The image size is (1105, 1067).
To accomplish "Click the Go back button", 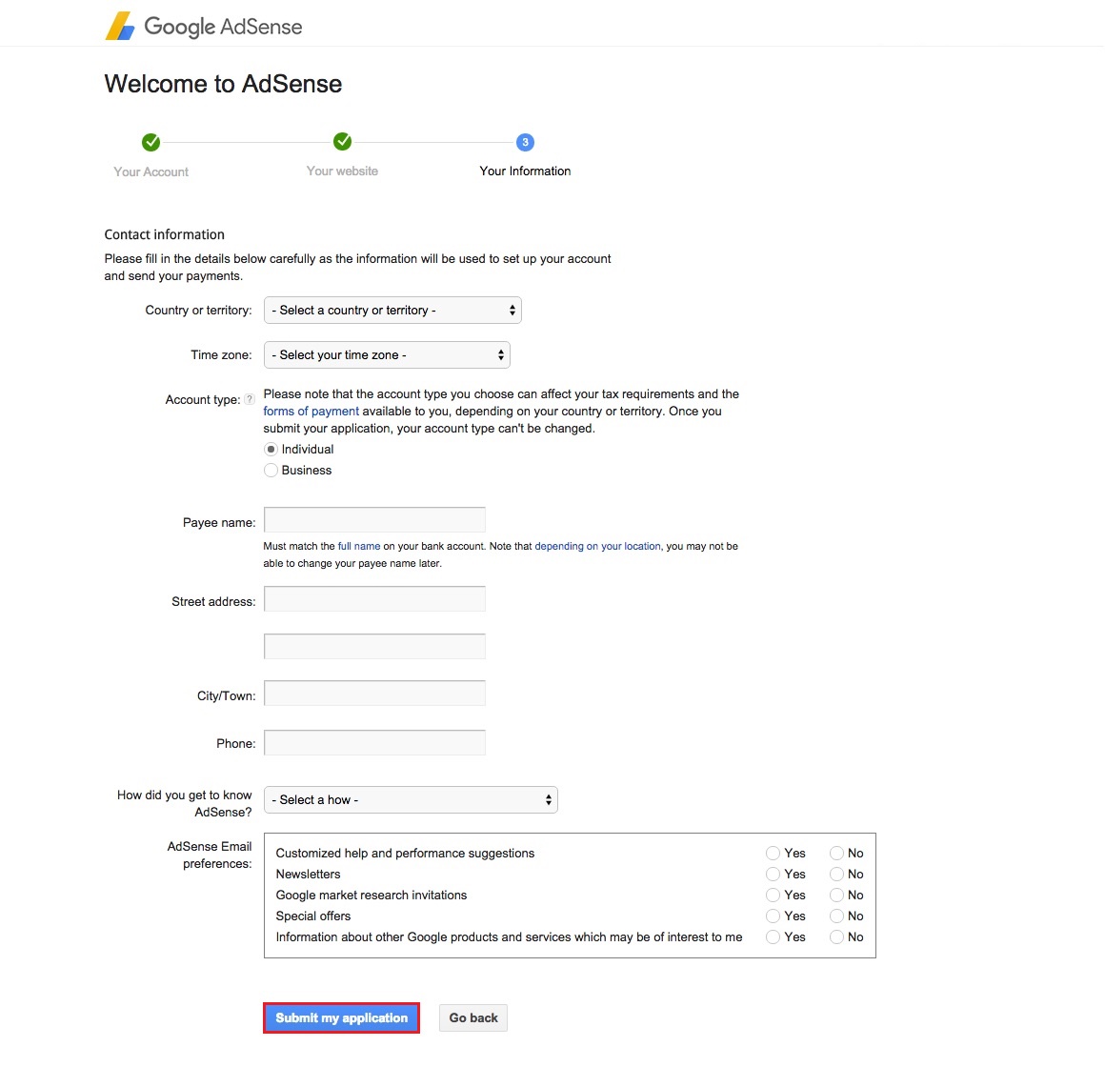I will point(473,1017).
